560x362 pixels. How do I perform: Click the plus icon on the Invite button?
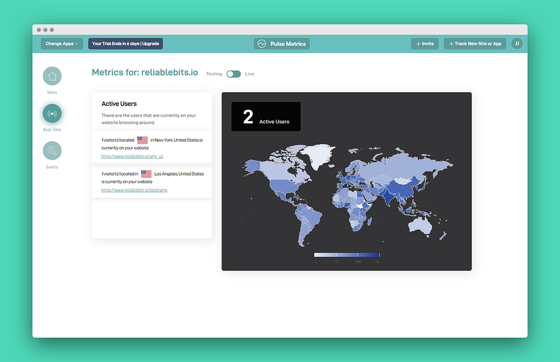tap(417, 43)
